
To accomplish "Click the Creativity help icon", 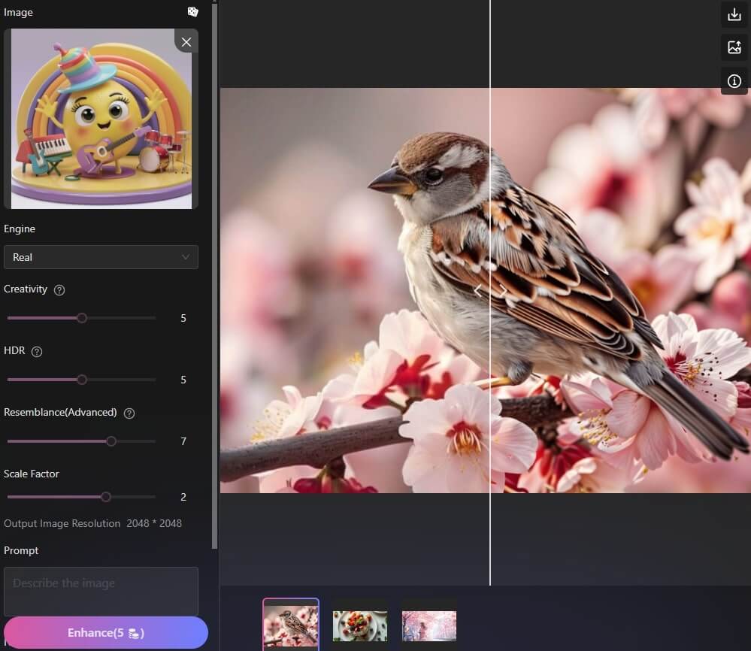I will click(59, 290).
